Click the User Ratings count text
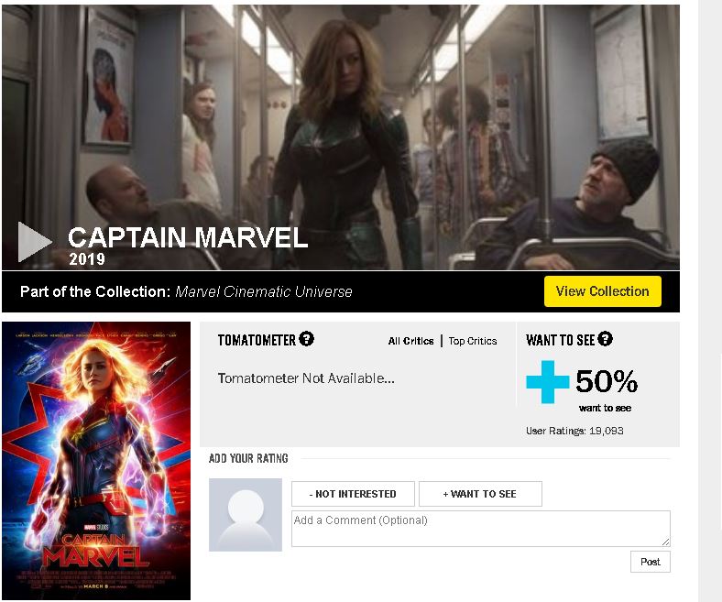The image size is (722, 602). click(x=574, y=431)
